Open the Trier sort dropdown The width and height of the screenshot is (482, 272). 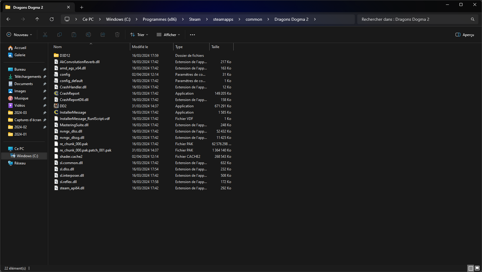coord(139,35)
